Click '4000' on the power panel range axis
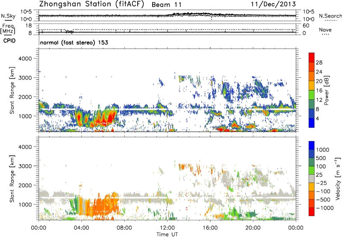The width and height of the screenshot is (342, 237). tap(25, 59)
